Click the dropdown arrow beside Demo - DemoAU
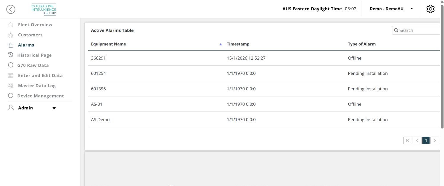444x186 pixels. pyautogui.click(x=411, y=9)
